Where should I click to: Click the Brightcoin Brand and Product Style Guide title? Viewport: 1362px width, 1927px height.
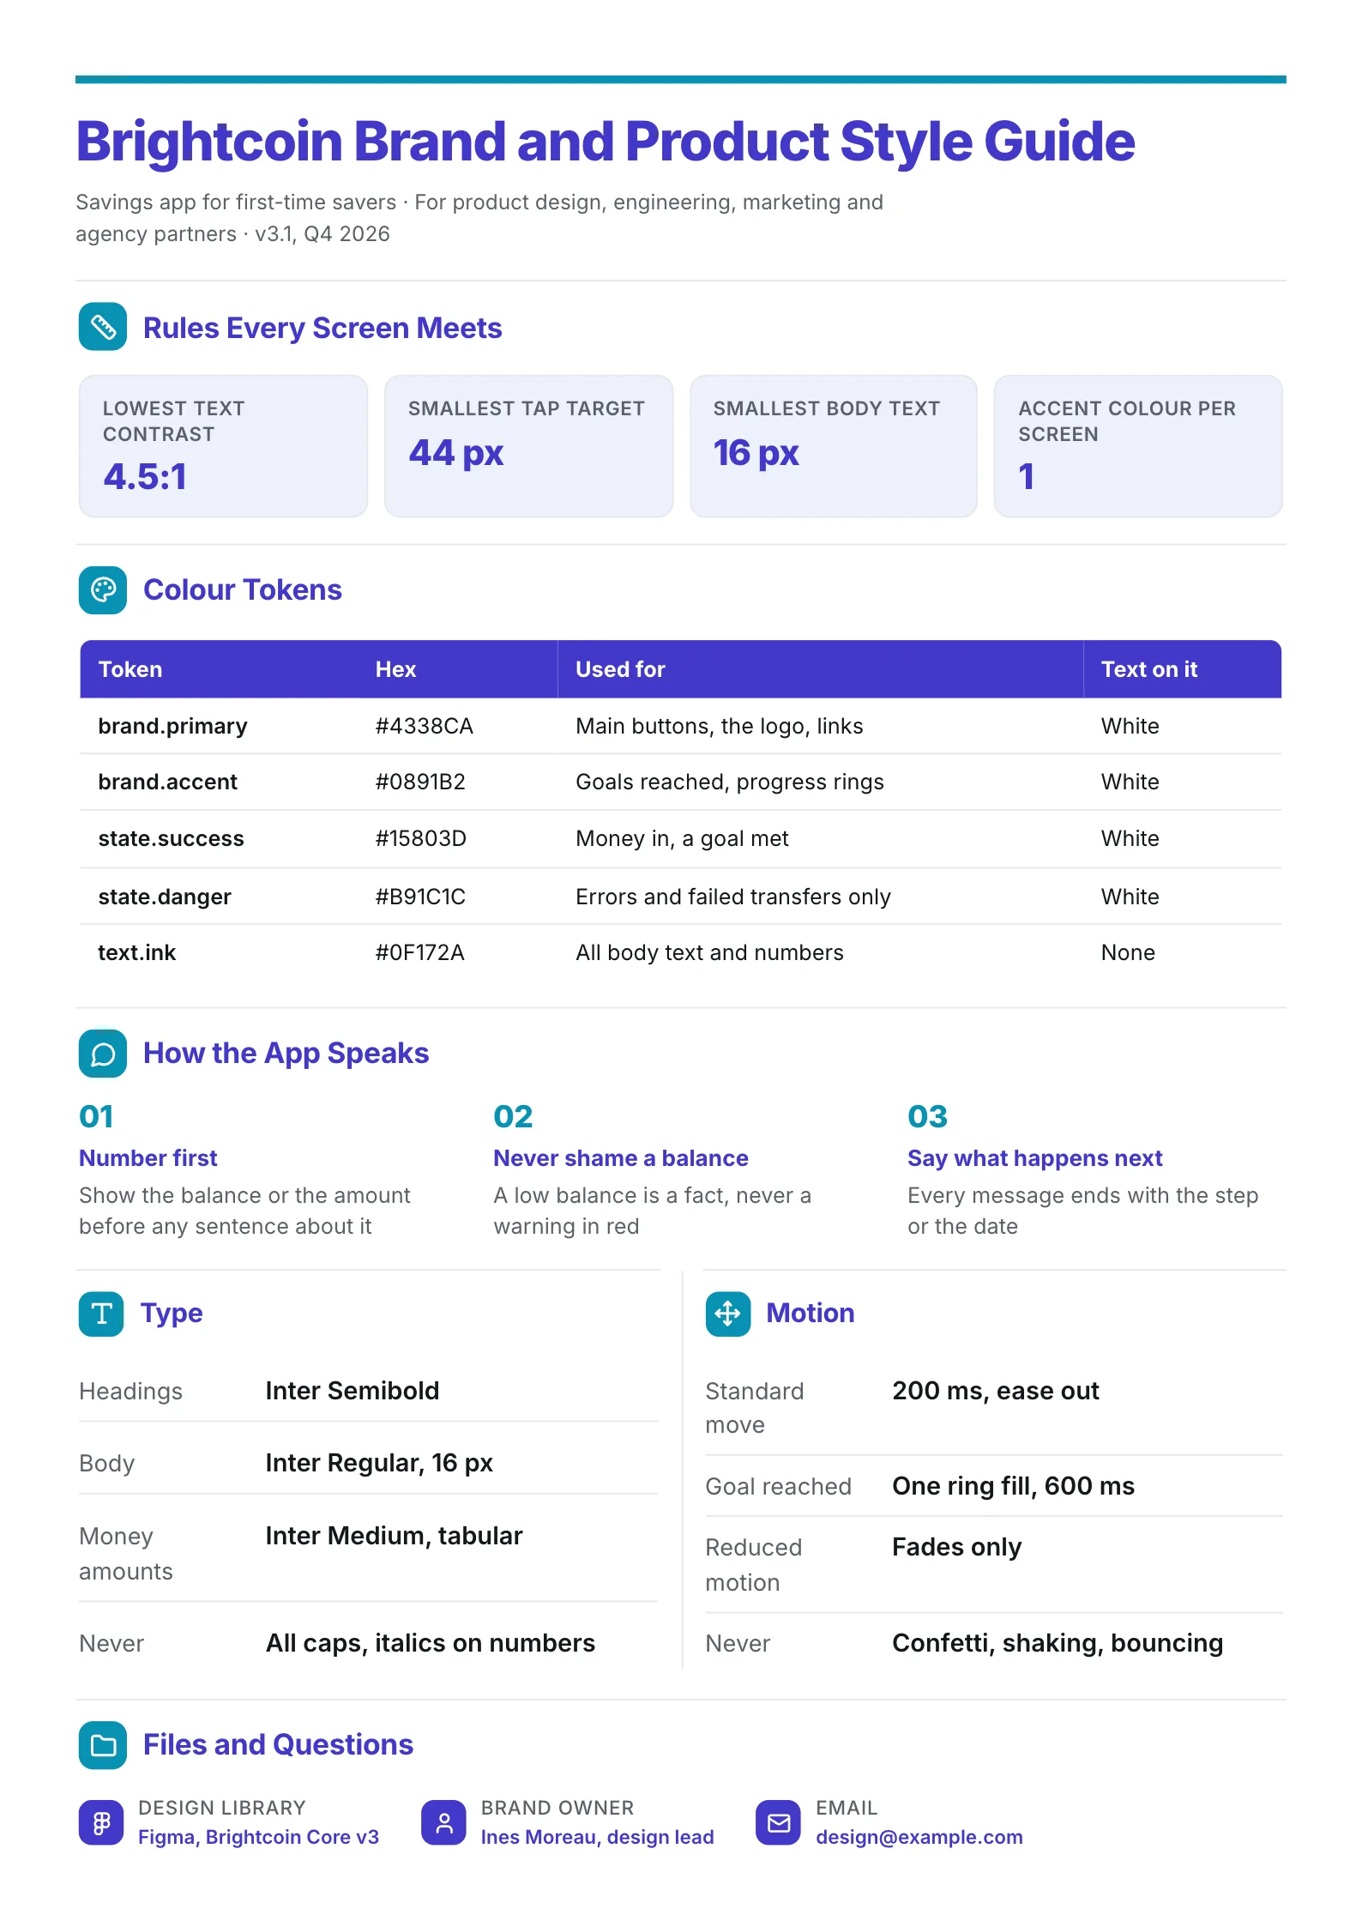pos(606,142)
